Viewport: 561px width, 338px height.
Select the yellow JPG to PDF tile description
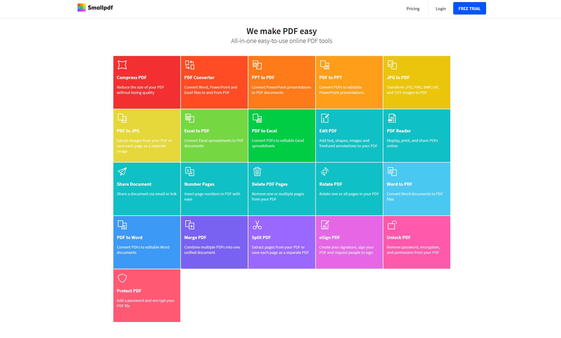coord(413,90)
